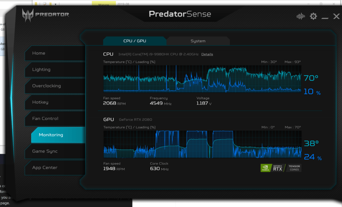Click the Predator logo in the header
Viewport: 342px width, 207px height.
[x=45, y=15]
